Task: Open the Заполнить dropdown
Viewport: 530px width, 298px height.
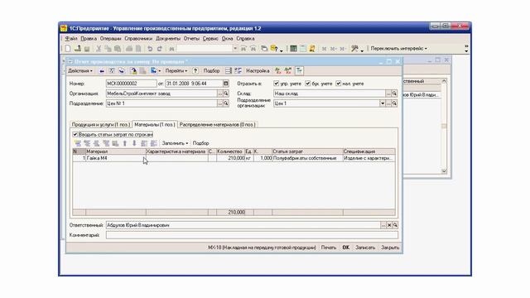Action: coord(175,143)
